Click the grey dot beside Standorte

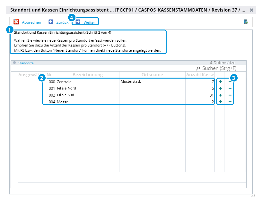[14, 63]
